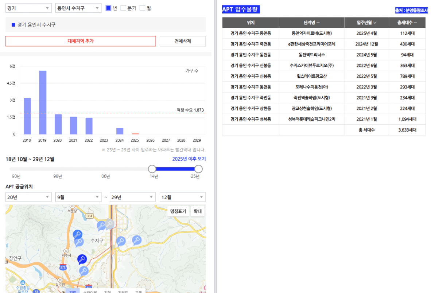The image size is (431, 293).
Task: Click the 적정 수요 1,873 label
Action: (190, 110)
